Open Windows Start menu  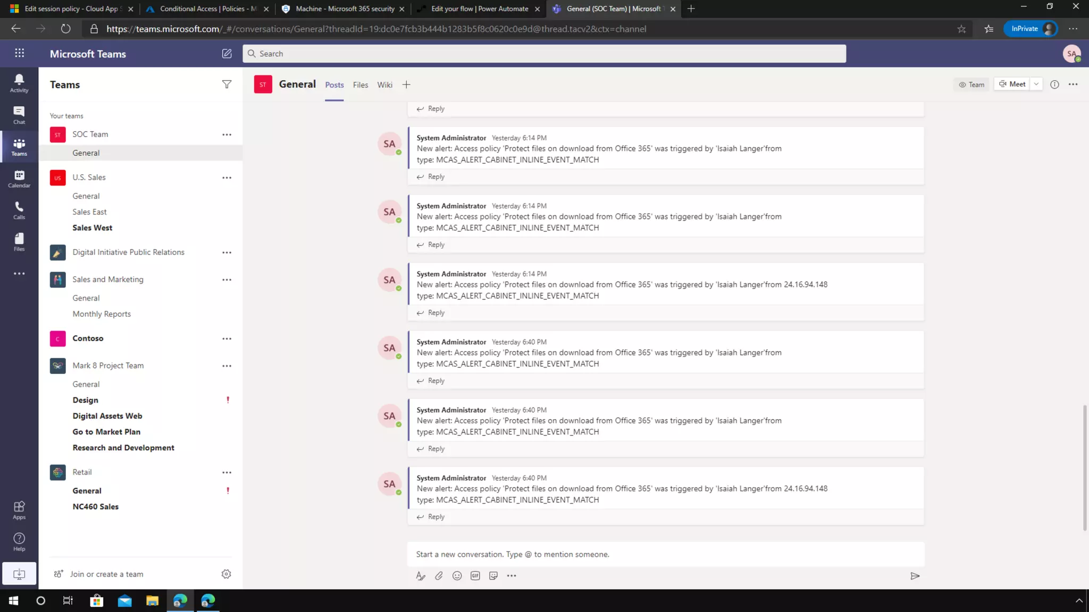point(13,601)
